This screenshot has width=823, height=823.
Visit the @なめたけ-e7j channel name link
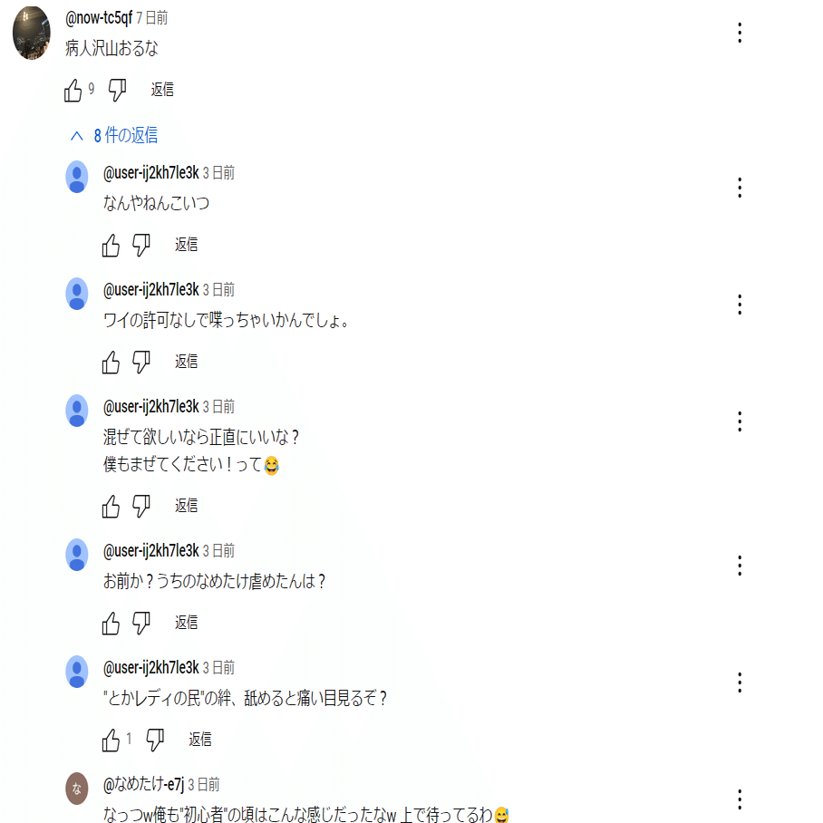(144, 785)
